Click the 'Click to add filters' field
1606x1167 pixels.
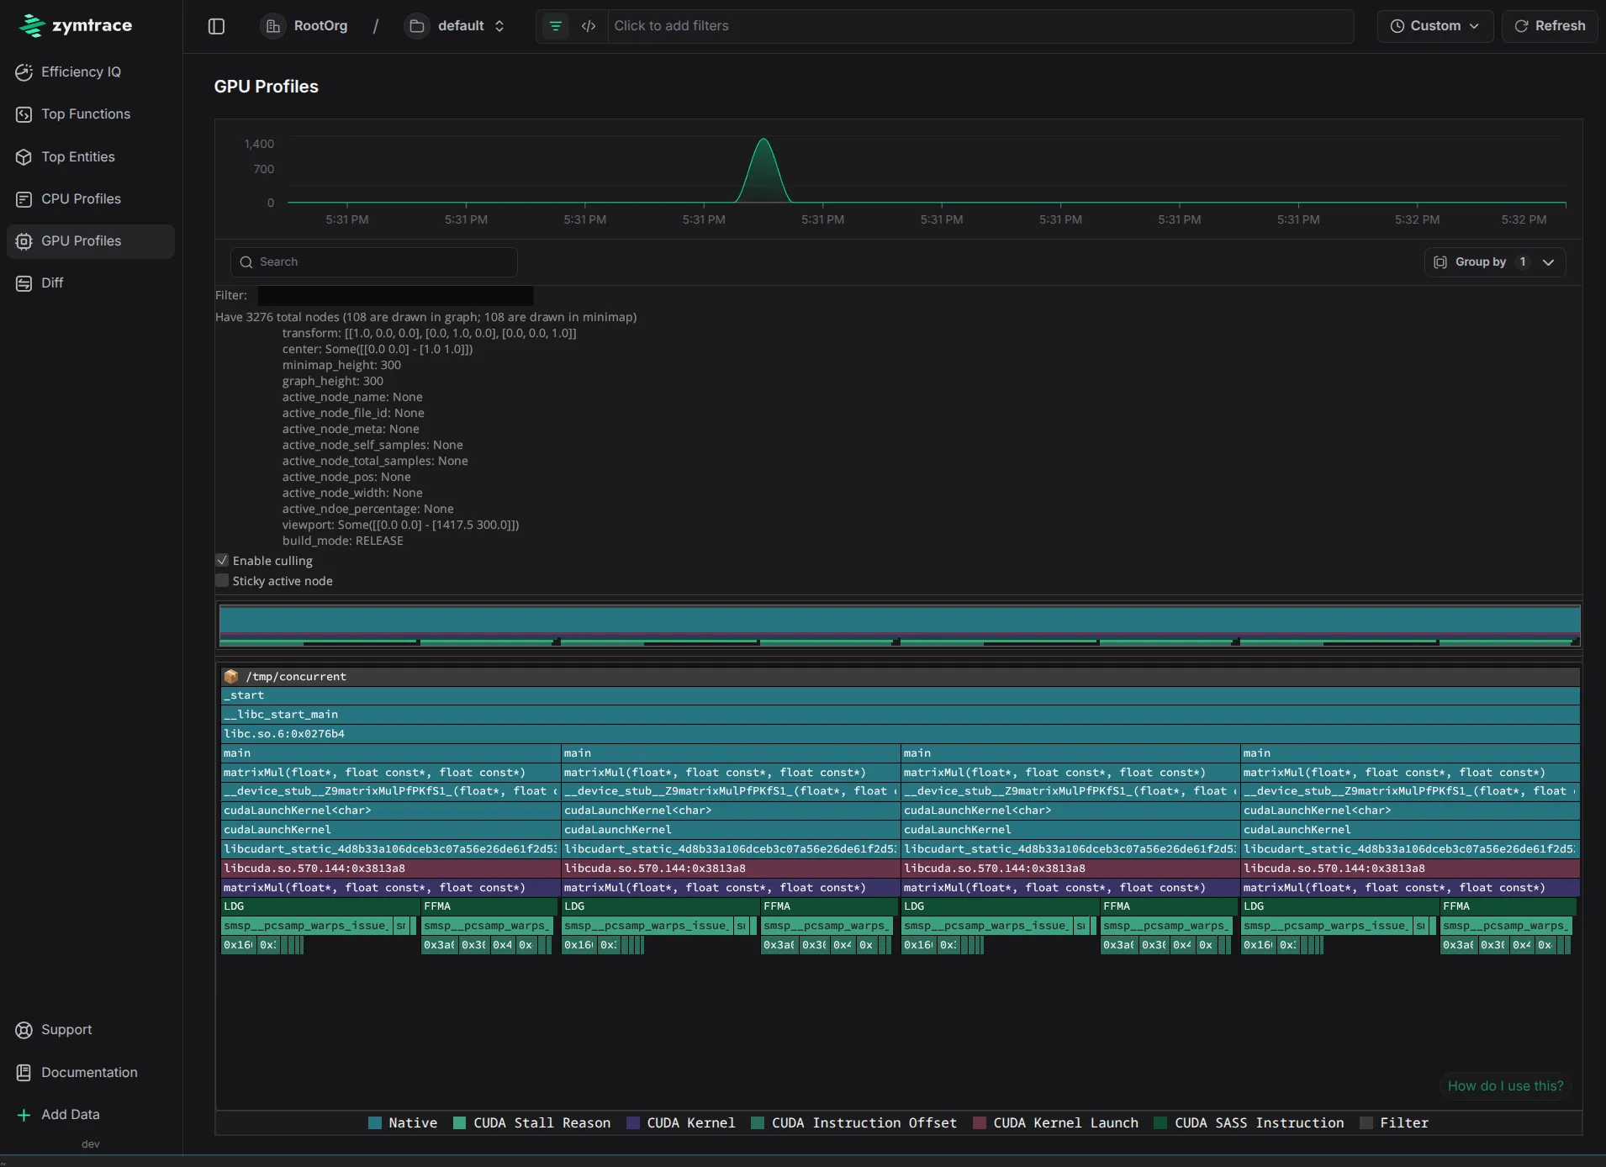[x=980, y=26]
